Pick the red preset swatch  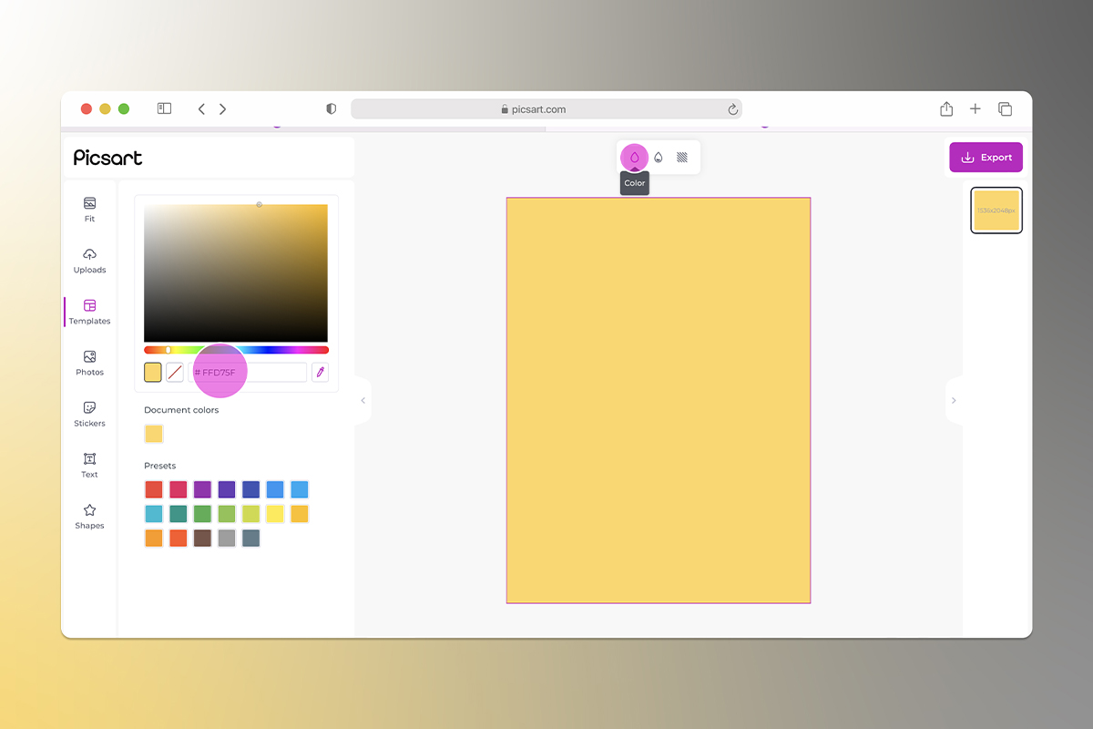(154, 489)
